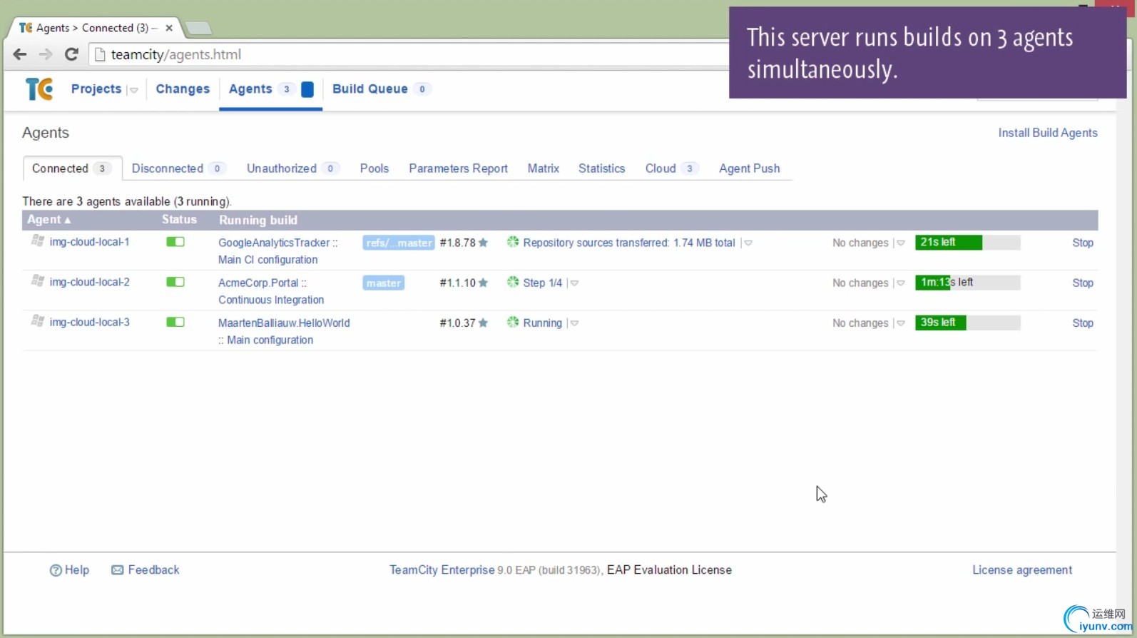Open GoogleAnalyticsTracker Main CI configuration
Screen dimensions: 1137x638
(278, 251)
